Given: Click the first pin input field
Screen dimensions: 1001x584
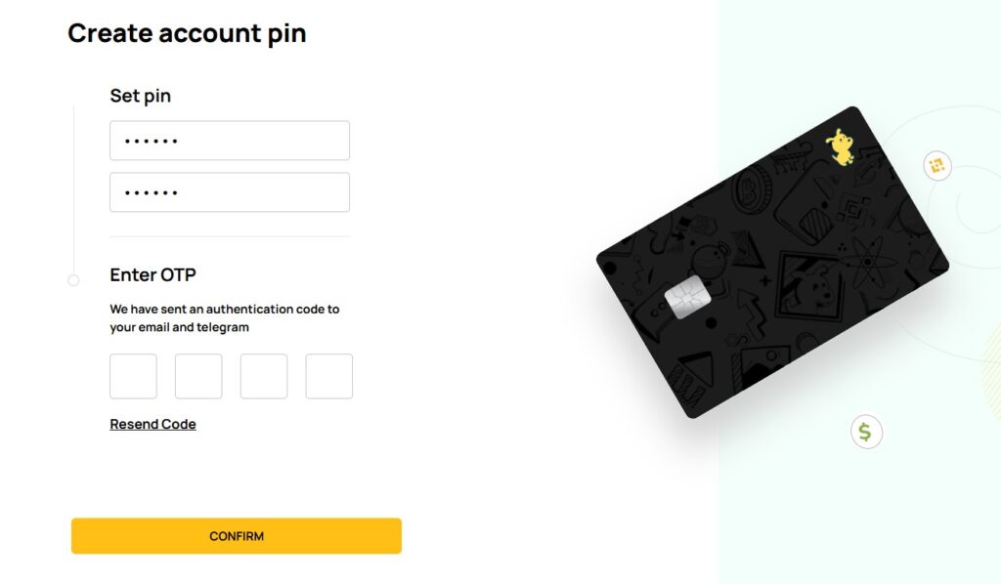Looking at the screenshot, I should click(230, 141).
